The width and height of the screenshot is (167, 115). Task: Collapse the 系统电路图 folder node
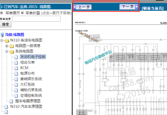pyautogui.click(x=7, y=51)
